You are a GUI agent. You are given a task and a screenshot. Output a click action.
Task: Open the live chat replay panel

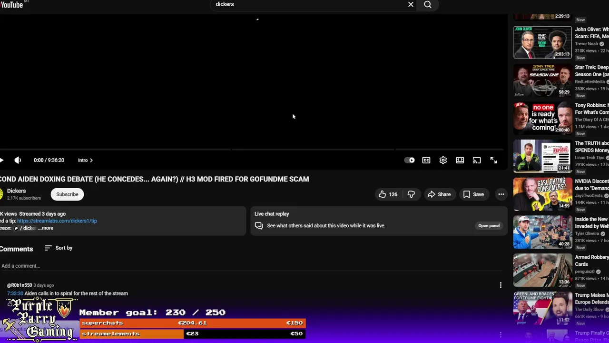[x=489, y=225]
